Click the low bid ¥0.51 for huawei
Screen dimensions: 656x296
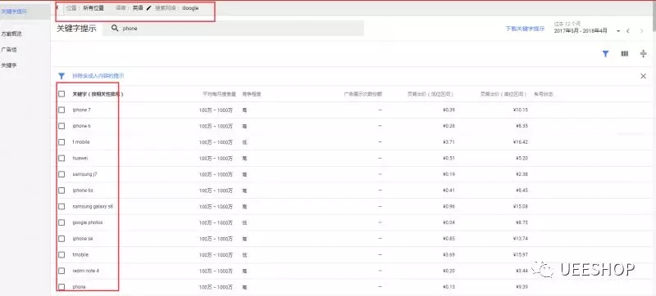[x=449, y=159]
